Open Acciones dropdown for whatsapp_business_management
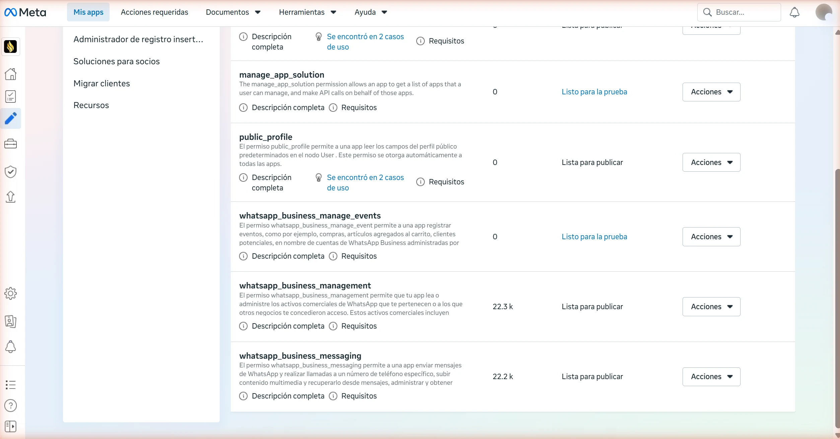Viewport: 840px width, 439px height. (711, 307)
